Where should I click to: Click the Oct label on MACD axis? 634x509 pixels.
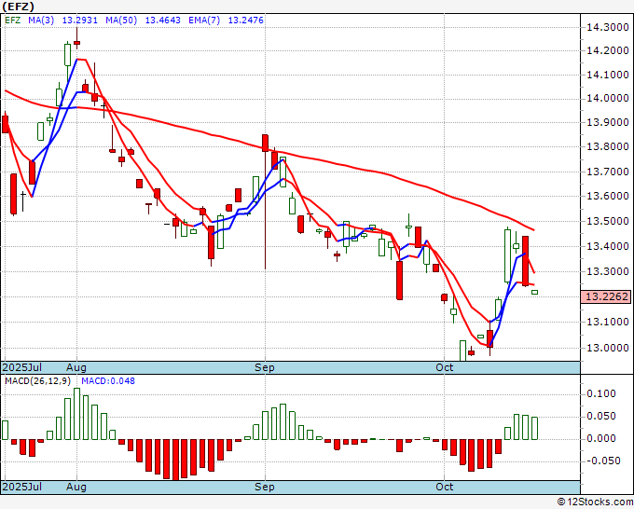click(445, 487)
